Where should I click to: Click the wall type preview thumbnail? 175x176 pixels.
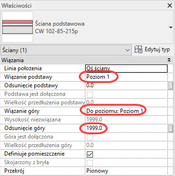(x=18, y=27)
